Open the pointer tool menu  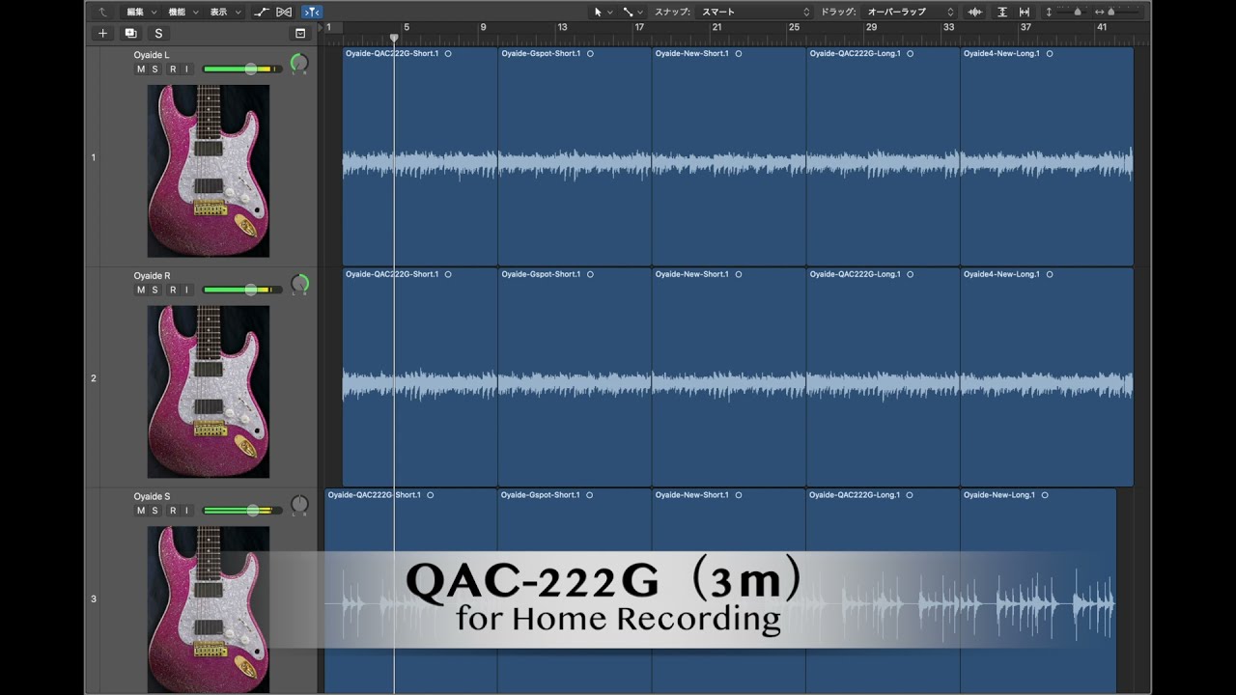pos(603,12)
